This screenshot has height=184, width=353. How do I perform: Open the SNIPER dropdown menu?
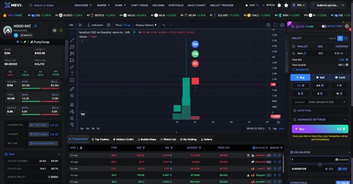pyautogui.click(x=103, y=5)
